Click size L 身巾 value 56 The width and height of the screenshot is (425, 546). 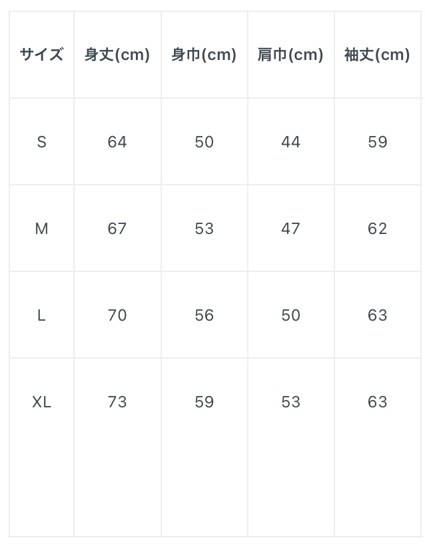[x=204, y=315]
